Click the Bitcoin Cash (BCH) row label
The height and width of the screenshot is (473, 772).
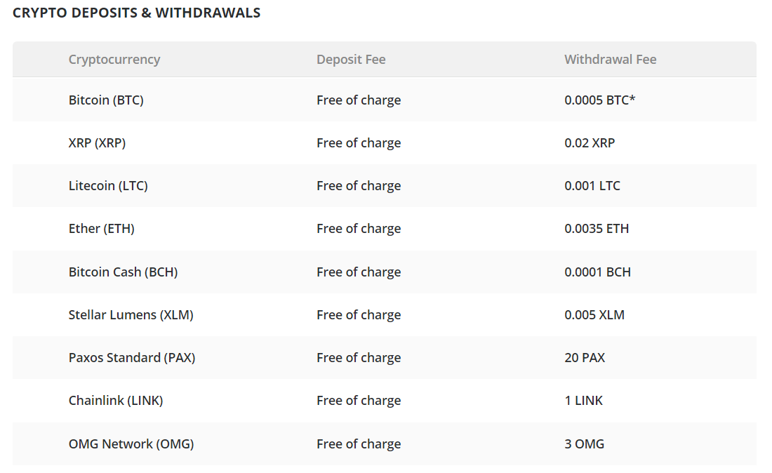pos(123,272)
